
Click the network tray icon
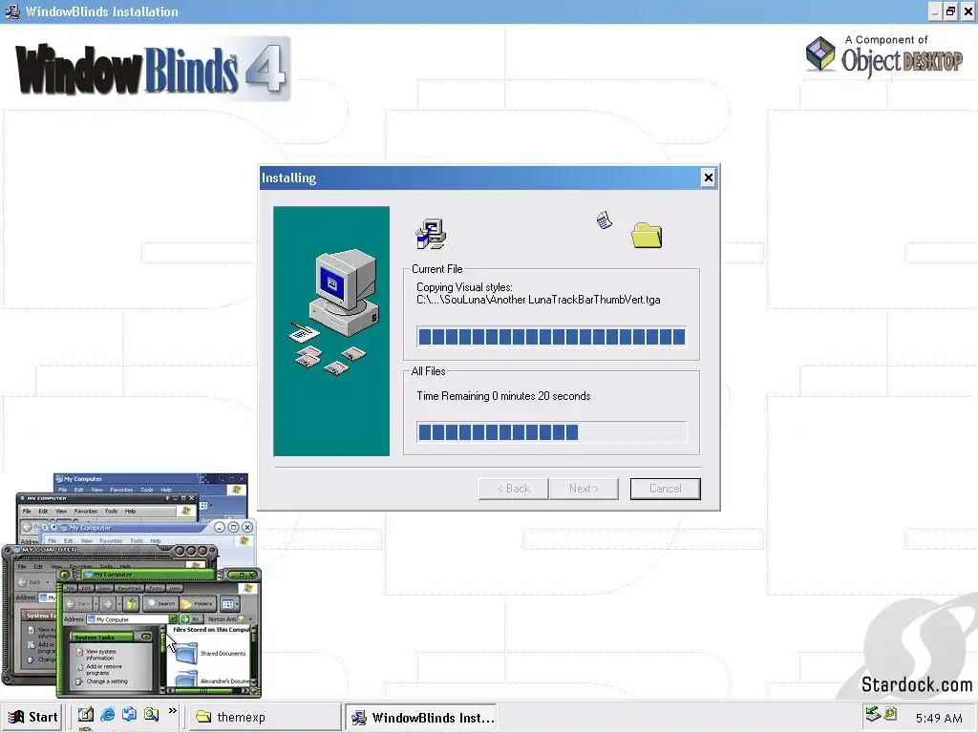873,714
